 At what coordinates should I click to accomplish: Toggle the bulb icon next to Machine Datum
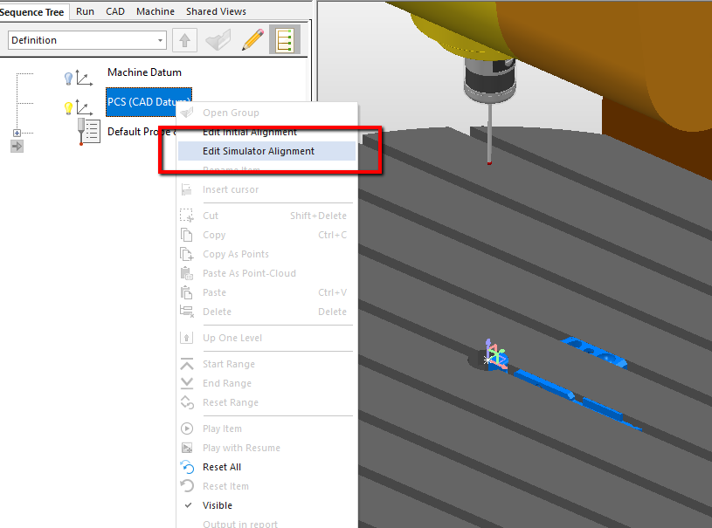(68, 78)
